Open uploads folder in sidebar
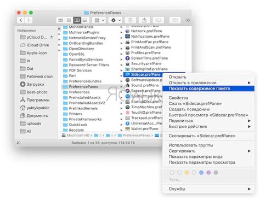 (x=31, y=123)
